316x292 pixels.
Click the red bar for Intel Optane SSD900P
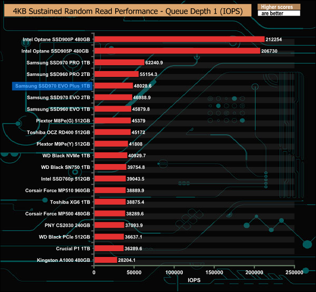pyautogui.click(x=179, y=39)
